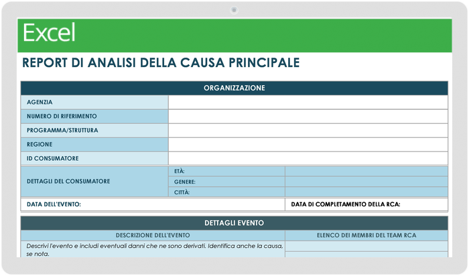The height and width of the screenshot is (276, 469).
Task: Click the value cell beside PROGRAMMA/STRUTTURA
Action: tap(308, 131)
